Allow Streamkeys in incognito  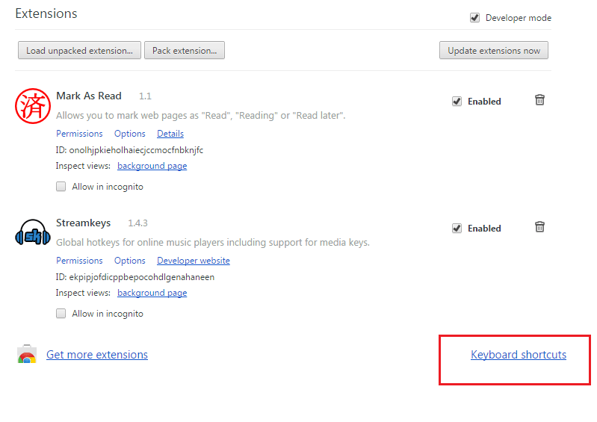tap(61, 314)
